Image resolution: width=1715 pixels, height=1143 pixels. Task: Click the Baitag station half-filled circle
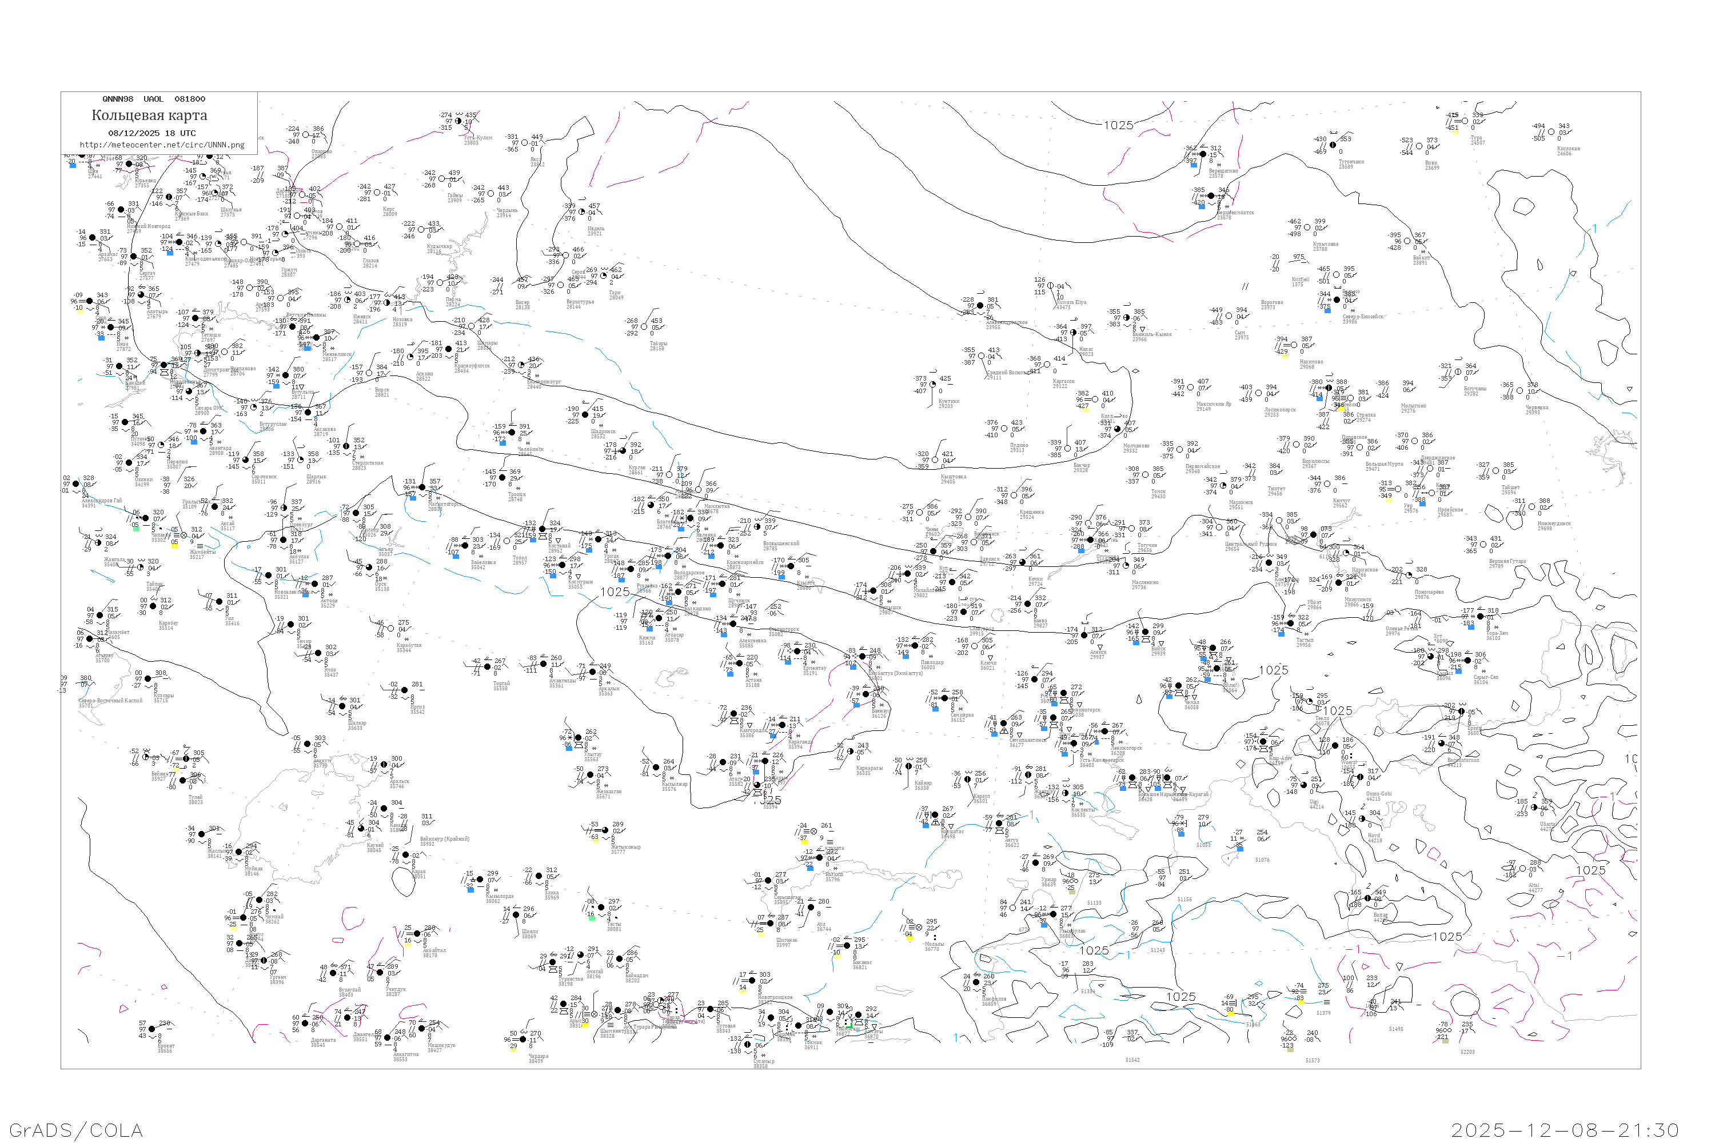(x=1369, y=899)
